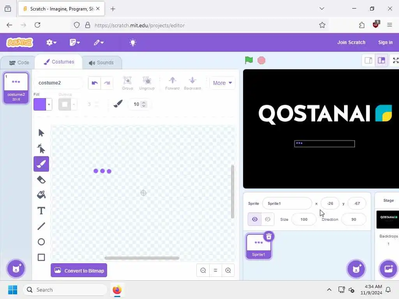Image resolution: width=399 pixels, height=299 pixels.
Task: Switch to the Code tab
Action: pyautogui.click(x=19, y=63)
